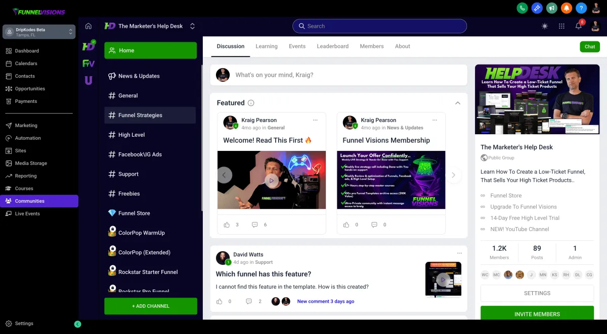Open the Funnel Store link in group info
Screen dimensions: 607x334
pos(506,196)
